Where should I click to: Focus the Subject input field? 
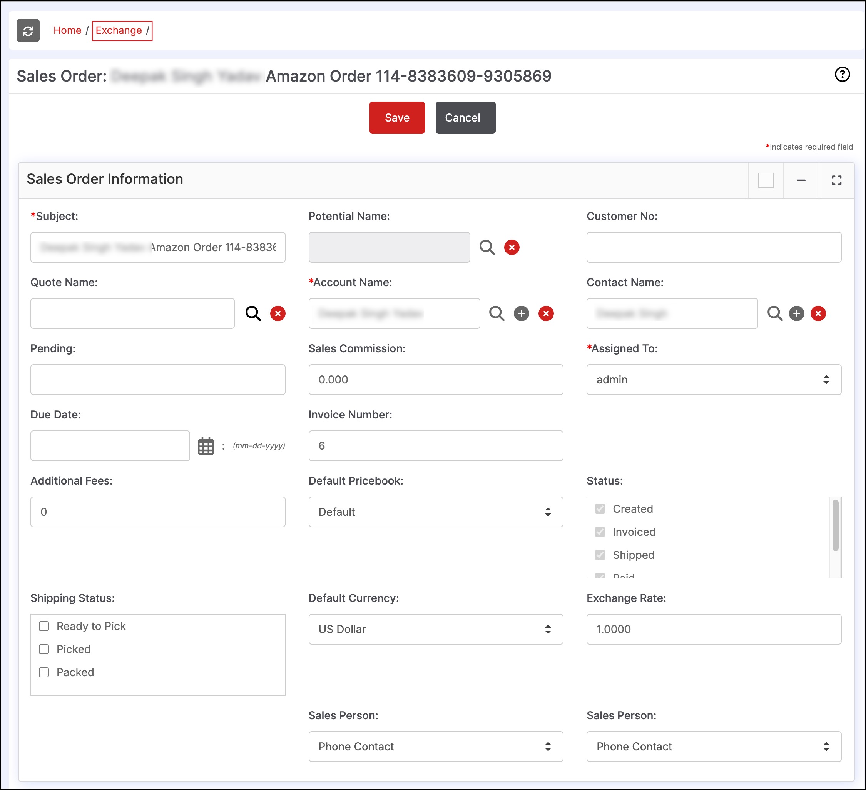coord(158,247)
